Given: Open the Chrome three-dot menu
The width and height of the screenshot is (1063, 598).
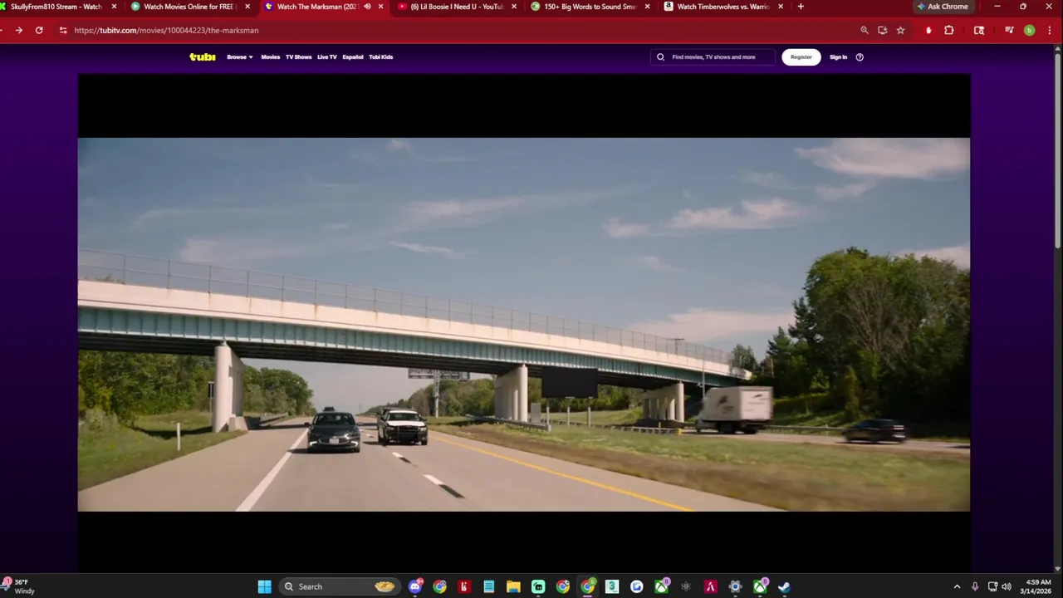Looking at the screenshot, I should (1048, 30).
